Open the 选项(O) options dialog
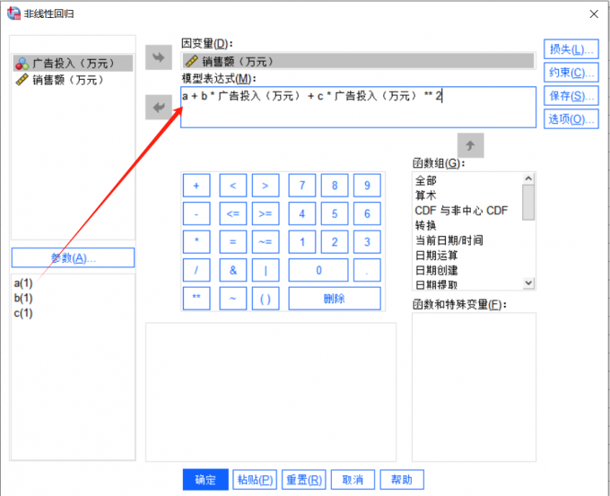 click(571, 118)
